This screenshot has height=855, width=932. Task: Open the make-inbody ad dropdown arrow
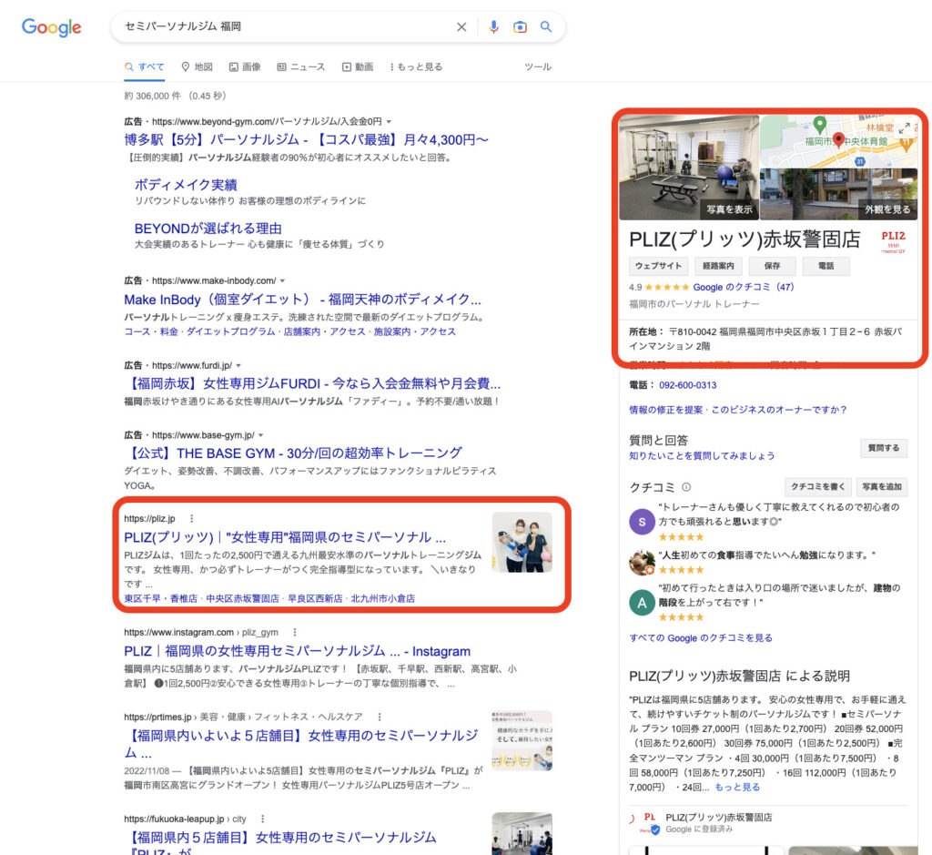[x=282, y=280]
